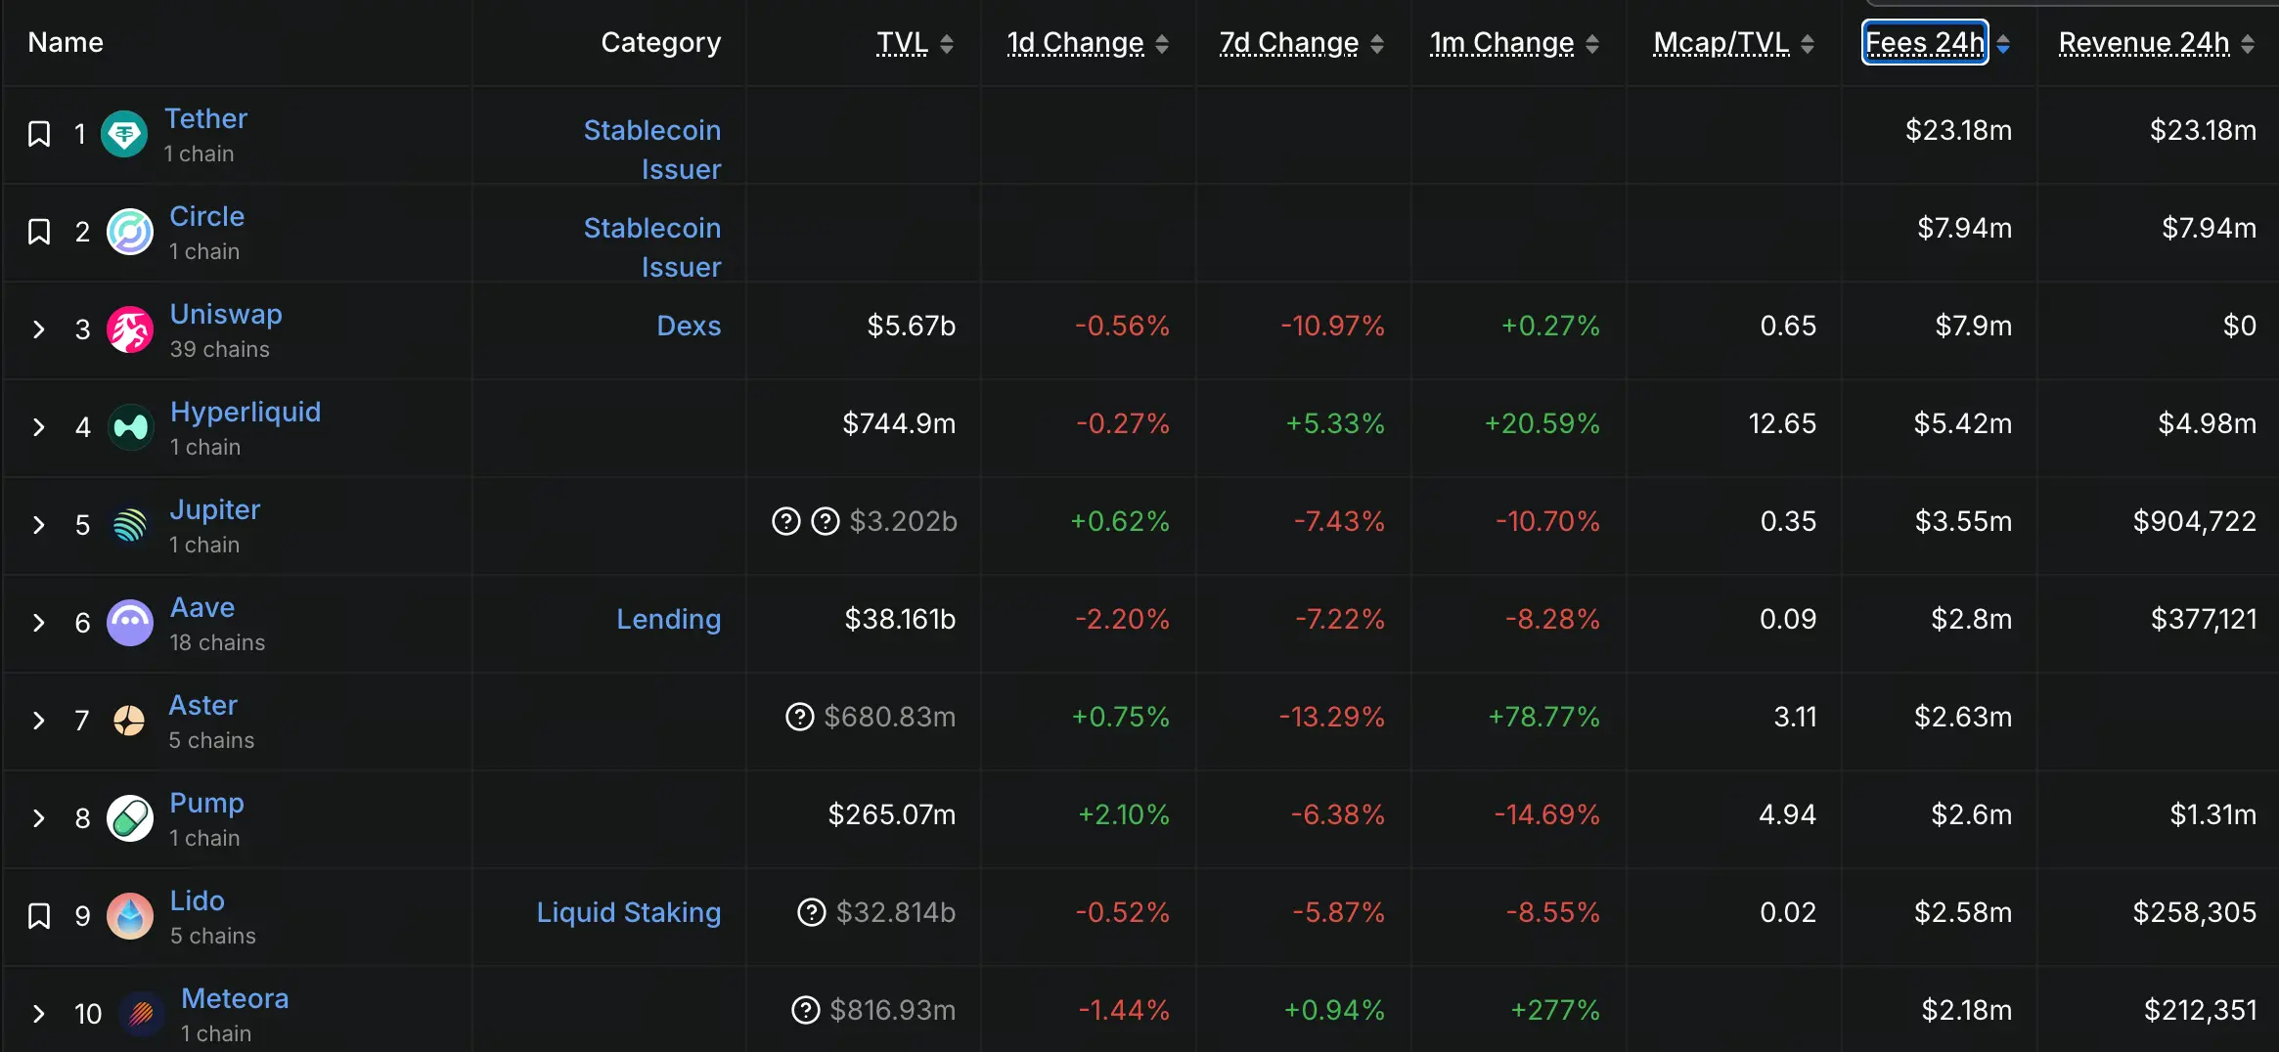Toggle the bookmark on Lido row

(x=39, y=916)
